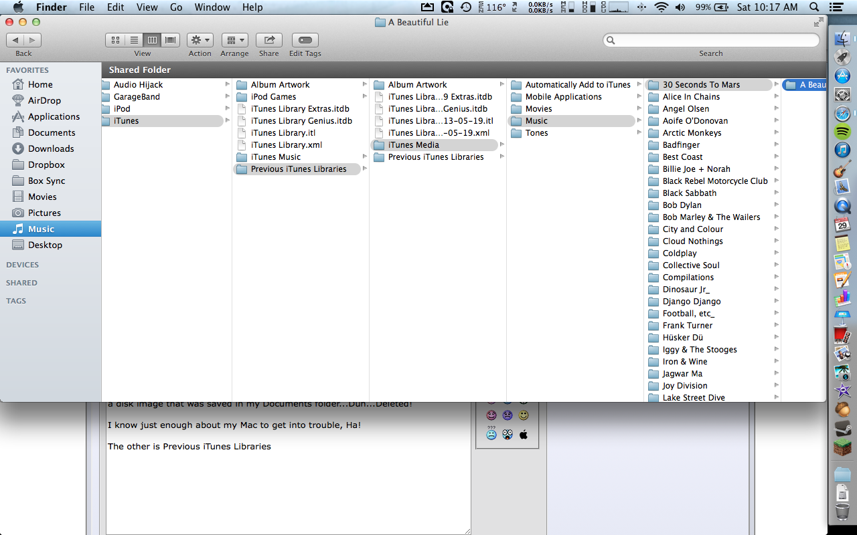
Task: Open iTunes from the Dock
Action: pos(842,151)
